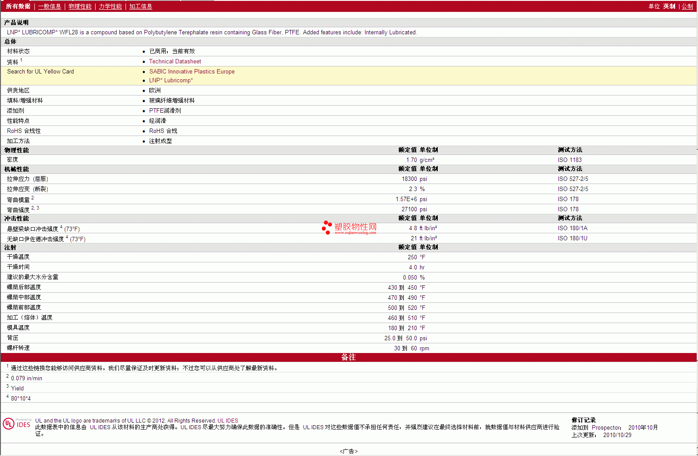Switch to the 物理性能 tab
This screenshot has height=456, width=698.
[x=80, y=6]
